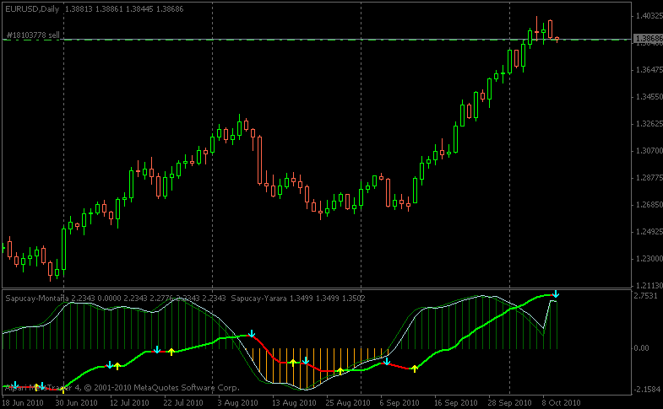Click the cyan down arrow at the indicator's far-right peak
Viewport: 663px width, 409px height.
[556, 294]
